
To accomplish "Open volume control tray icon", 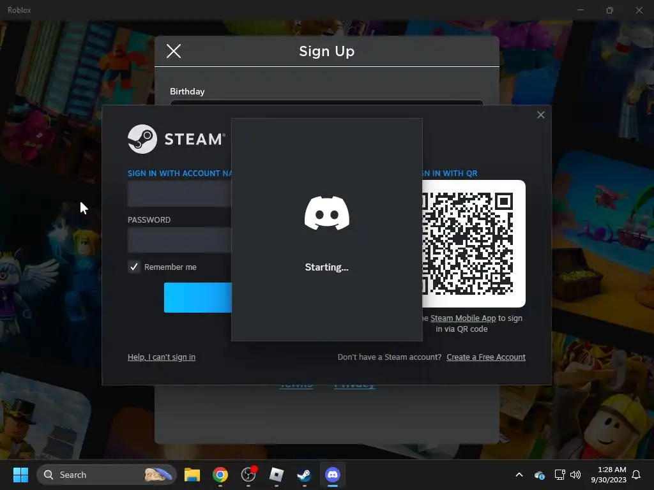I will tap(575, 475).
